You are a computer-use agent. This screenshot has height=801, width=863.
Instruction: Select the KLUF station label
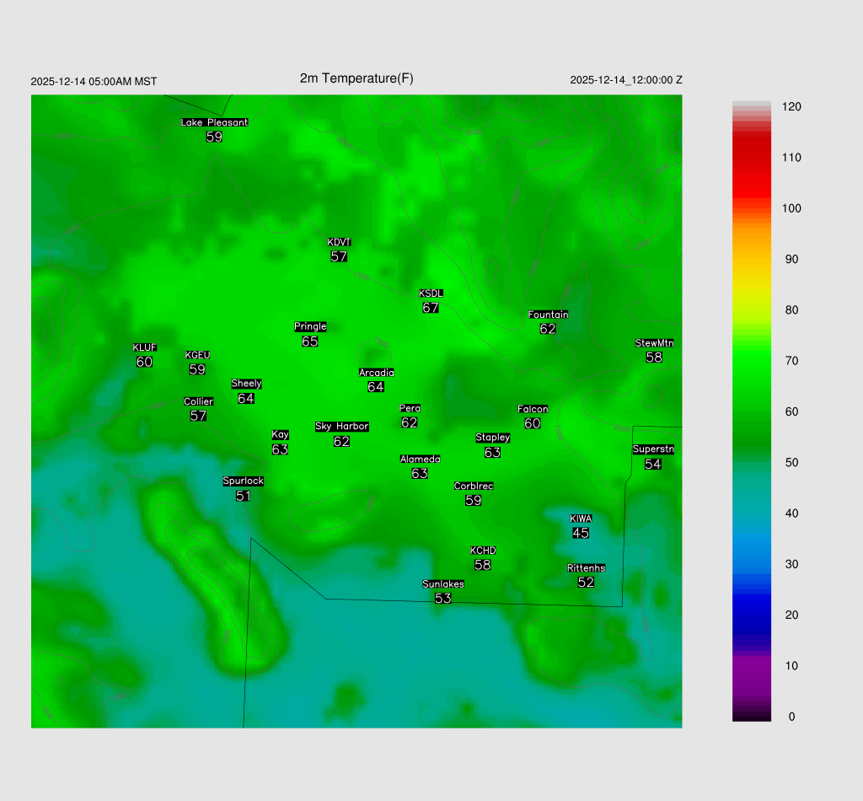(144, 347)
